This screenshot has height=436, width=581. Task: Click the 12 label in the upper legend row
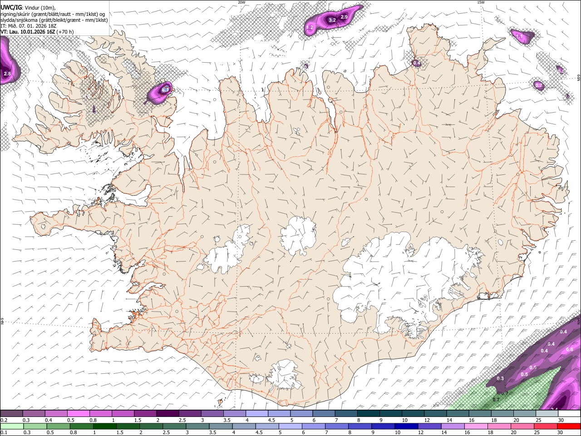pyautogui.click(x=426, y=420)
